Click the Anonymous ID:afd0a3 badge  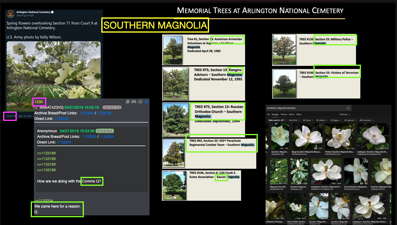105,131
